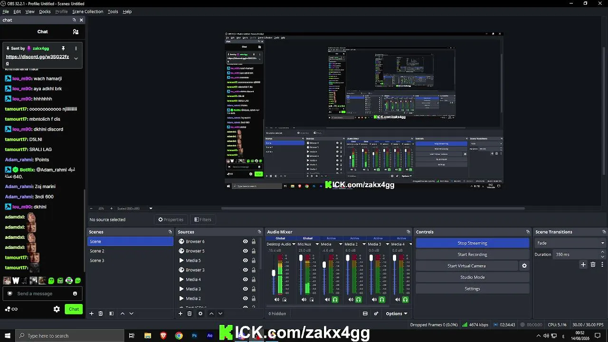The image size is (608, 342).
Task: Delete the selected source using the Sources trash icon
Action: pyautogui.click(x=190, y=313)
